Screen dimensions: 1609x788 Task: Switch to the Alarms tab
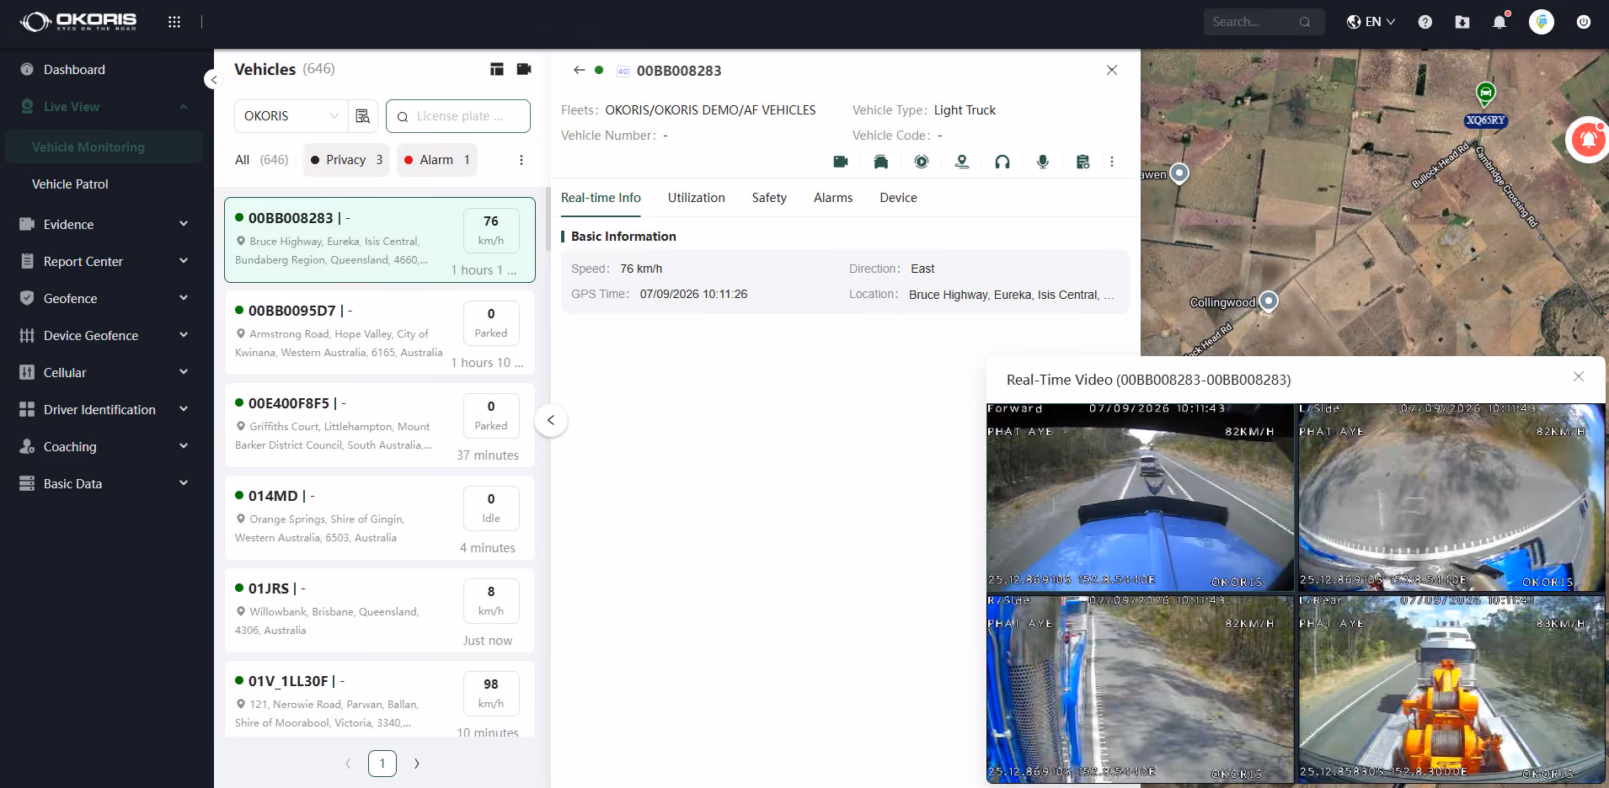833,198
